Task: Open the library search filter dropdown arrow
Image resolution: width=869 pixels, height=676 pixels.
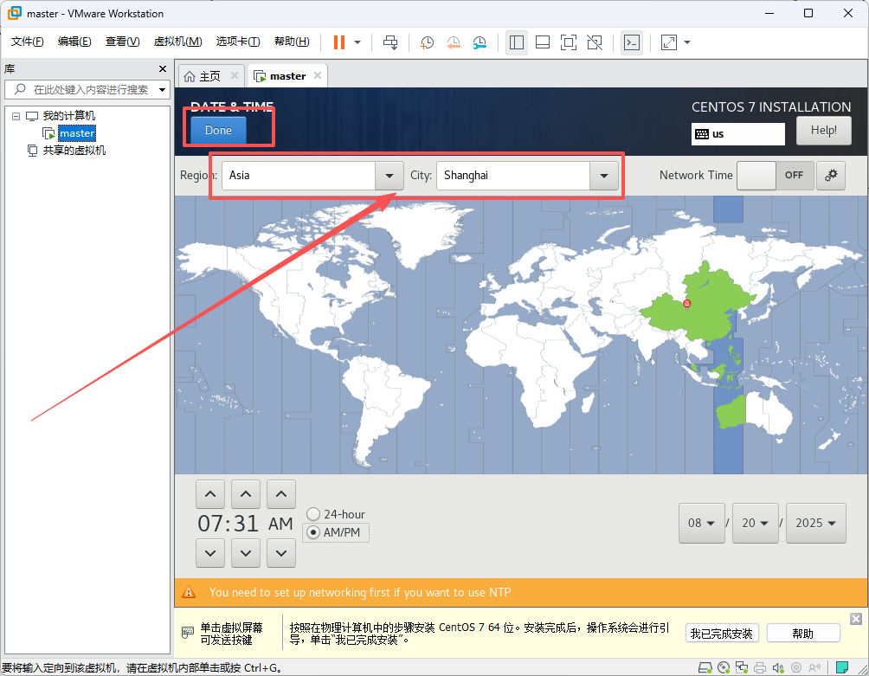Action: coord(163,89)
